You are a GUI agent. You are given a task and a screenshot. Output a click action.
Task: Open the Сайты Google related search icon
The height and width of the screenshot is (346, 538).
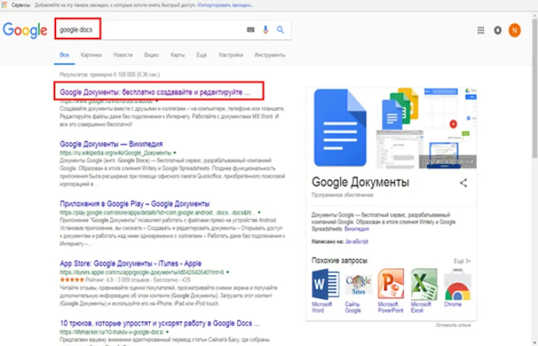point(358,284)
